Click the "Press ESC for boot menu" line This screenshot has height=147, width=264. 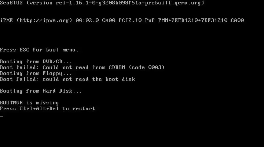point(39,50)
